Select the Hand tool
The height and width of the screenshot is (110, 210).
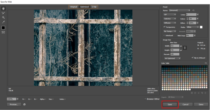(x=3, y=9)
